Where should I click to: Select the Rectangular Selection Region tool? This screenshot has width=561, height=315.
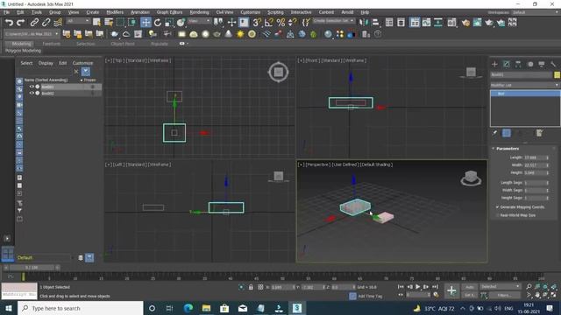[x=120, y=23]
